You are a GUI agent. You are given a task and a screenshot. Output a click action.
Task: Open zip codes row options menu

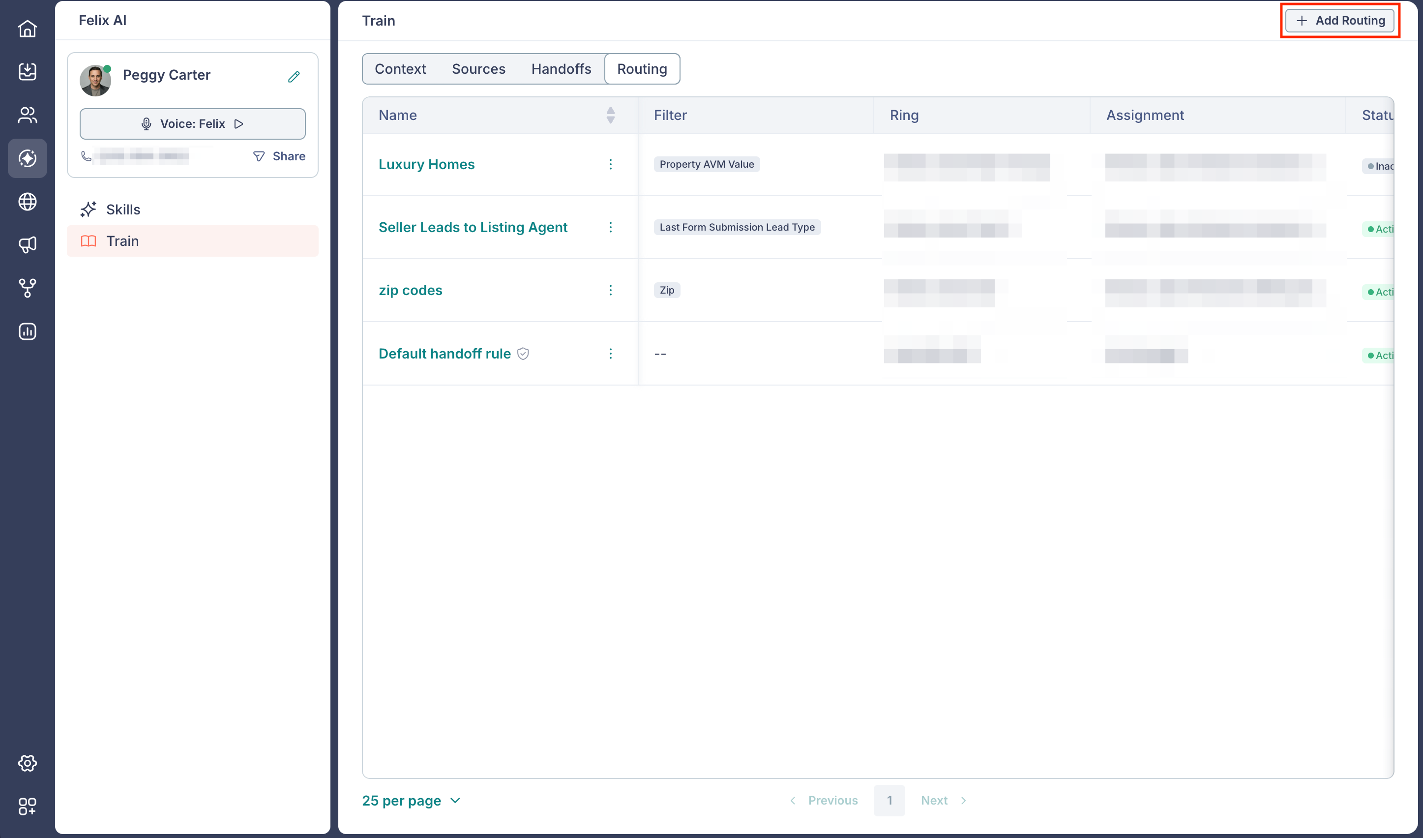pos(610,290)
